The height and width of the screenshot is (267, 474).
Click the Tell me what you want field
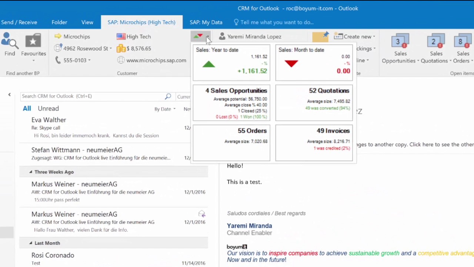(277, 22)
